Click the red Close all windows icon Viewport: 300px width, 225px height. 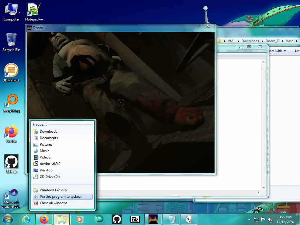tap(36, 203)
